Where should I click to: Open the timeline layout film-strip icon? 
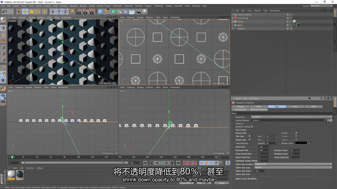pos(228,163)
